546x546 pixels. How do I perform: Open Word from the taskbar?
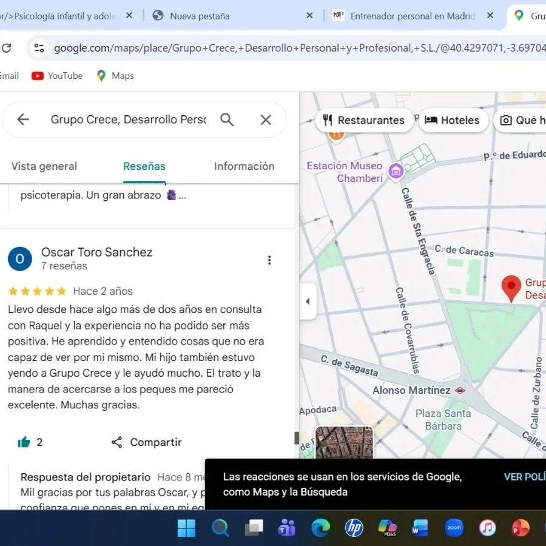coord(420,528)
